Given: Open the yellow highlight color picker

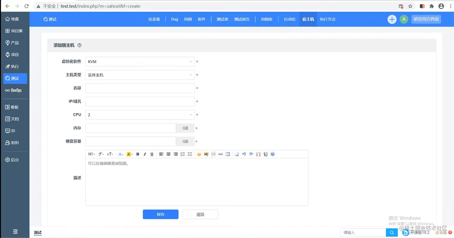Looking at the screenshot, I should 129,154.
